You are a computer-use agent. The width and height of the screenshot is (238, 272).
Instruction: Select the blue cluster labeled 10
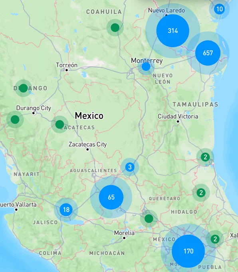pyautogui.click(x=219, y=9)
